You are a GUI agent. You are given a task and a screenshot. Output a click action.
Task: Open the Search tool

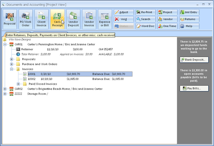point(146,19)
